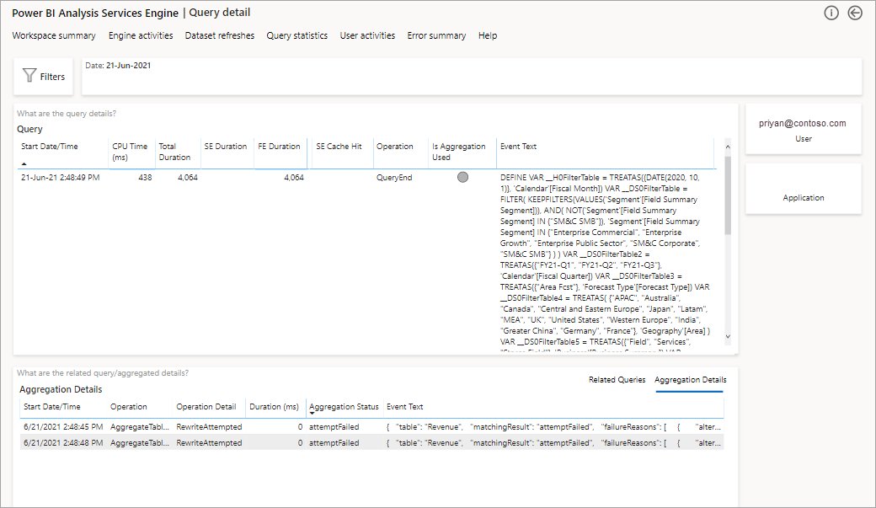876x508 pixels.
Task: Open the Dataset refreshes page
Action: (x=220, y=35)
